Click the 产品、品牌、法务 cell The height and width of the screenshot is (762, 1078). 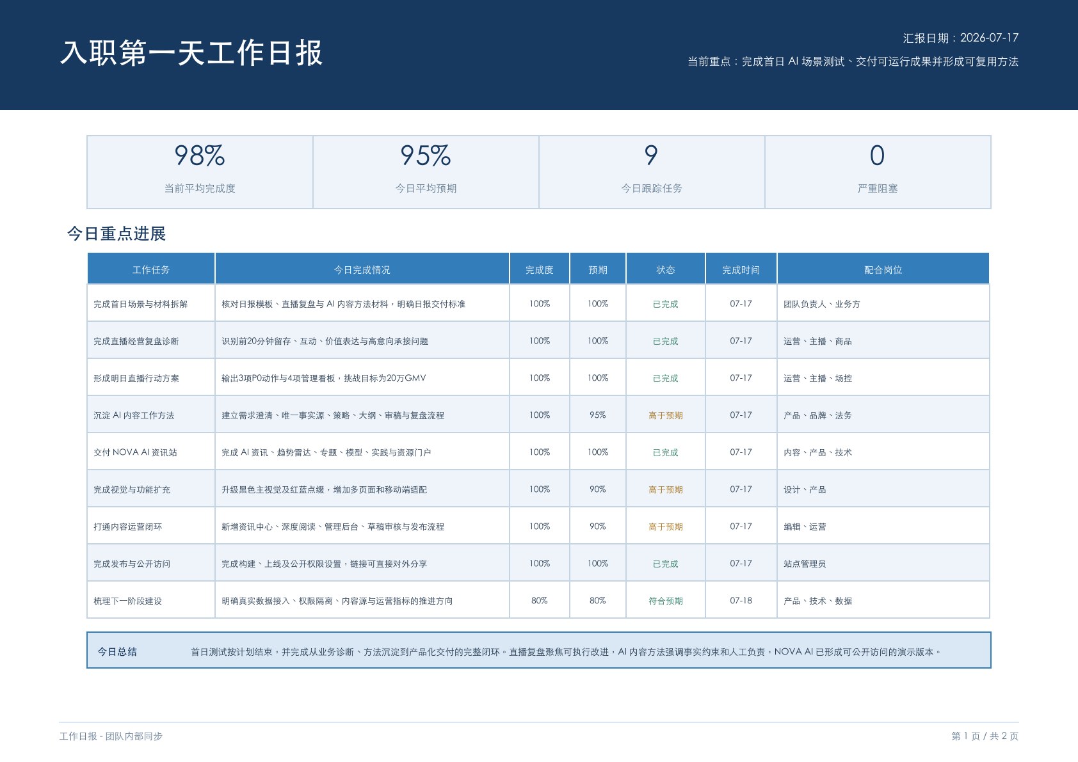[883, 415]
